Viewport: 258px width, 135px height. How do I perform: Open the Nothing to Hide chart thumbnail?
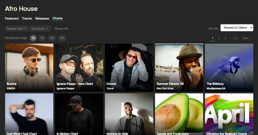129,114
